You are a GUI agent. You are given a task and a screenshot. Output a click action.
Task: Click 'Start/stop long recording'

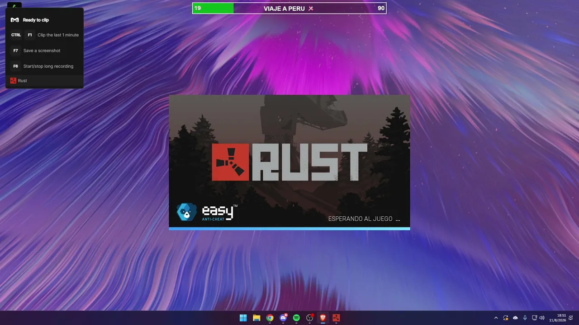click(x=48, y=66)
